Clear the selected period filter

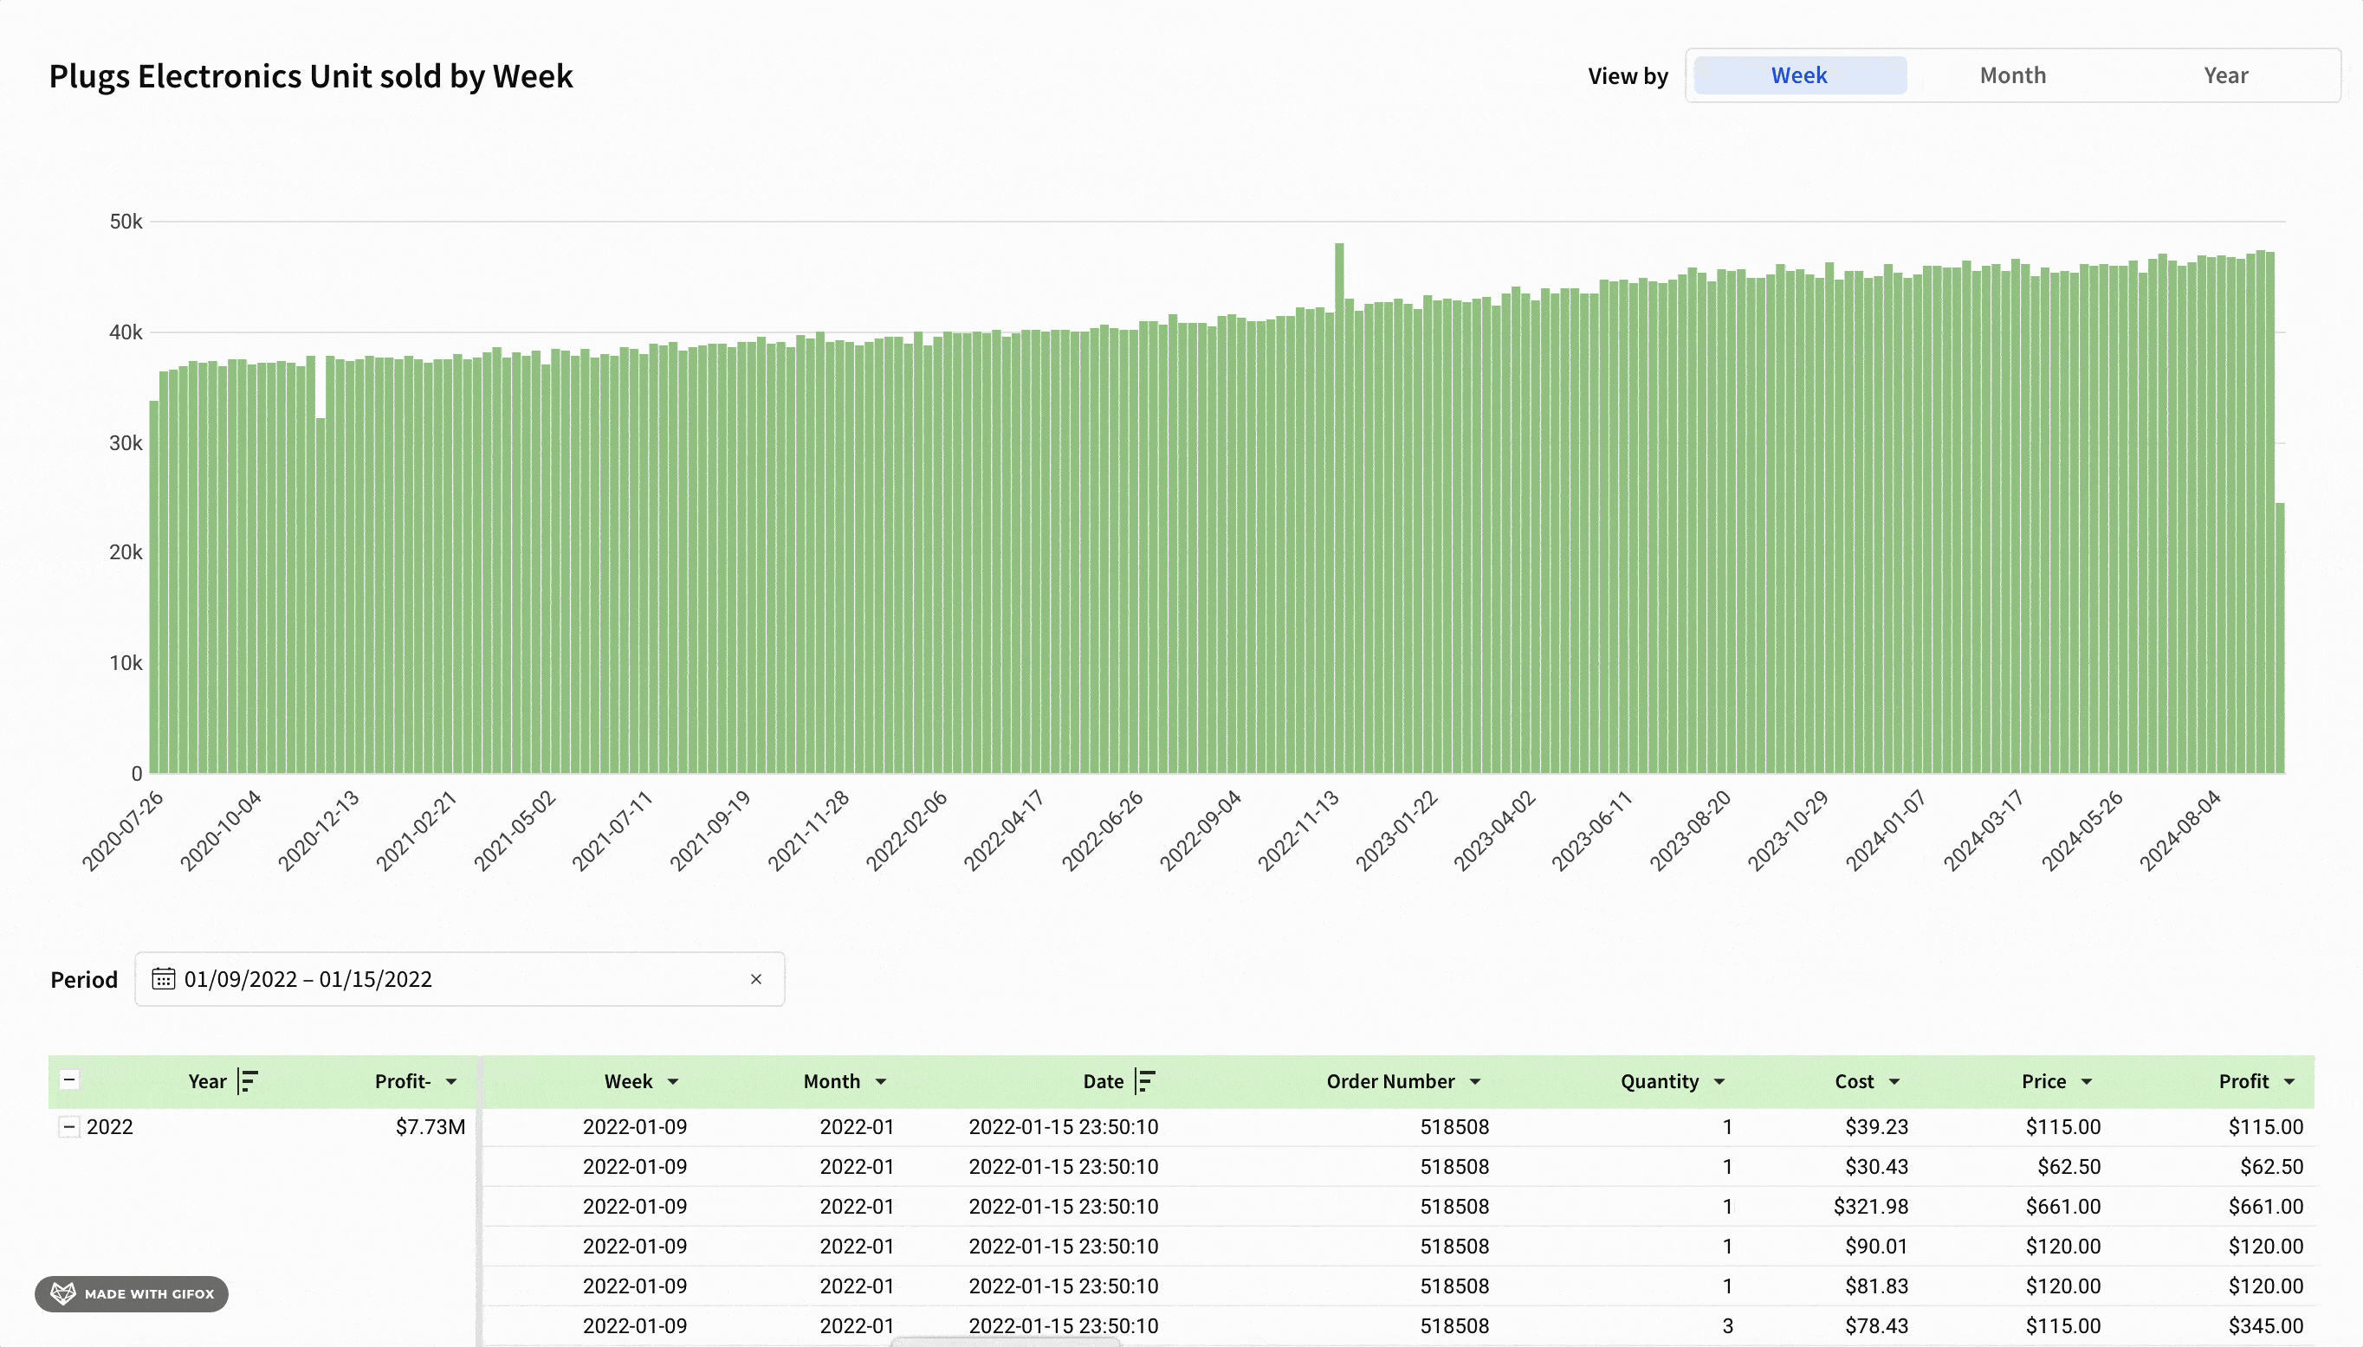(x=758, y=978)
